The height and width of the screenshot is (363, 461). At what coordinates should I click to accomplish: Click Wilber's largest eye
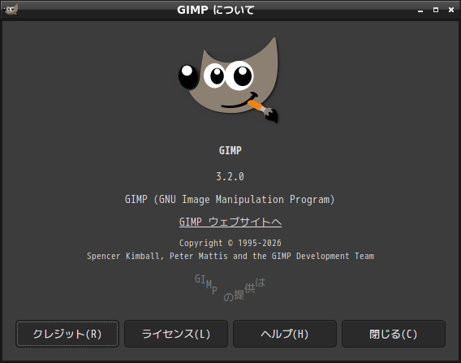click(239, 76)
